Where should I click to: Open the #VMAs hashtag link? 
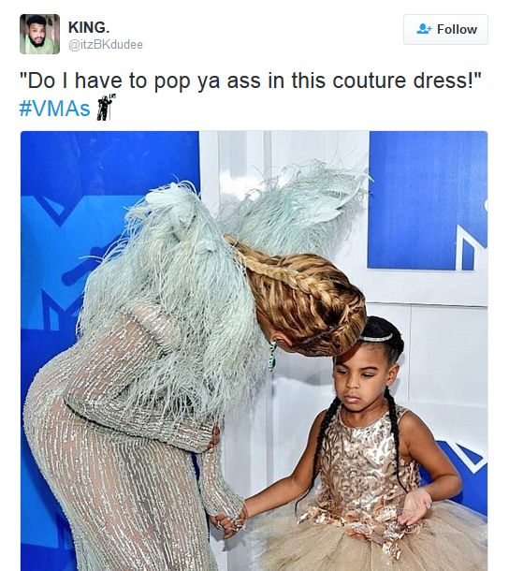(x=54, y=109)
